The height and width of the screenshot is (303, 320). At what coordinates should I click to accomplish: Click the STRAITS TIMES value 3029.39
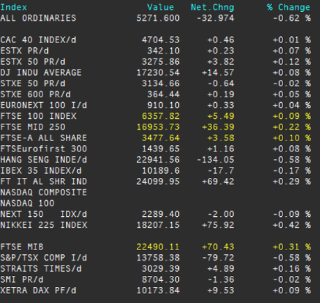click(161, 268)
